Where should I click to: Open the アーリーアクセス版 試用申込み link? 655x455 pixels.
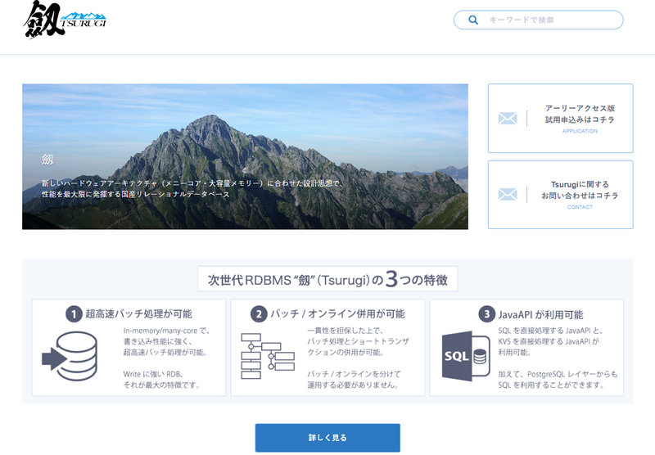(x=560, y=118)
